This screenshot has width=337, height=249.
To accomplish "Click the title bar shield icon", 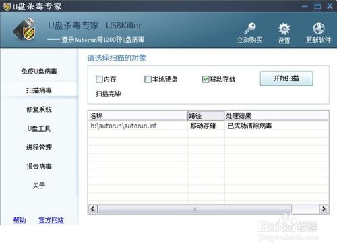I will pos(7,7).
